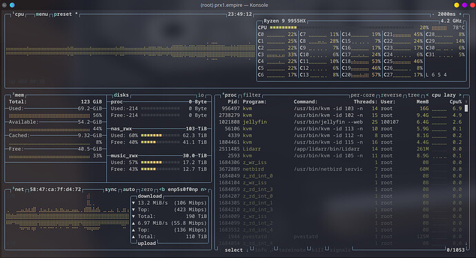Viewport: 476px width, 258px height.
Task: Select kvm row with -id 105
Action: click(340, 156)
